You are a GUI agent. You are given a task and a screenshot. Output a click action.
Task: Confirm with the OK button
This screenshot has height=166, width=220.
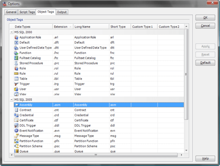[205, 17]
